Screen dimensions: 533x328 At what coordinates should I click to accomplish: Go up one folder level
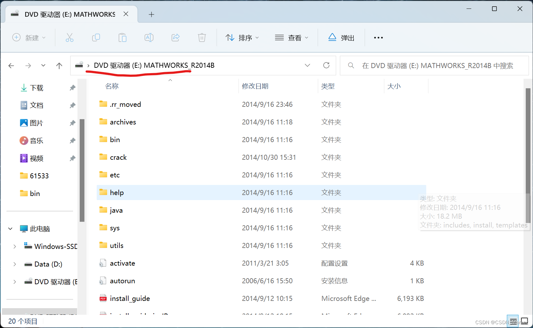(59, 66)
